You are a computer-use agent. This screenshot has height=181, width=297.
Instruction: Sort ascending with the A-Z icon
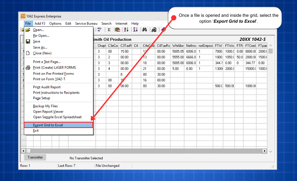pyautogui.click(x=126, y=30)
